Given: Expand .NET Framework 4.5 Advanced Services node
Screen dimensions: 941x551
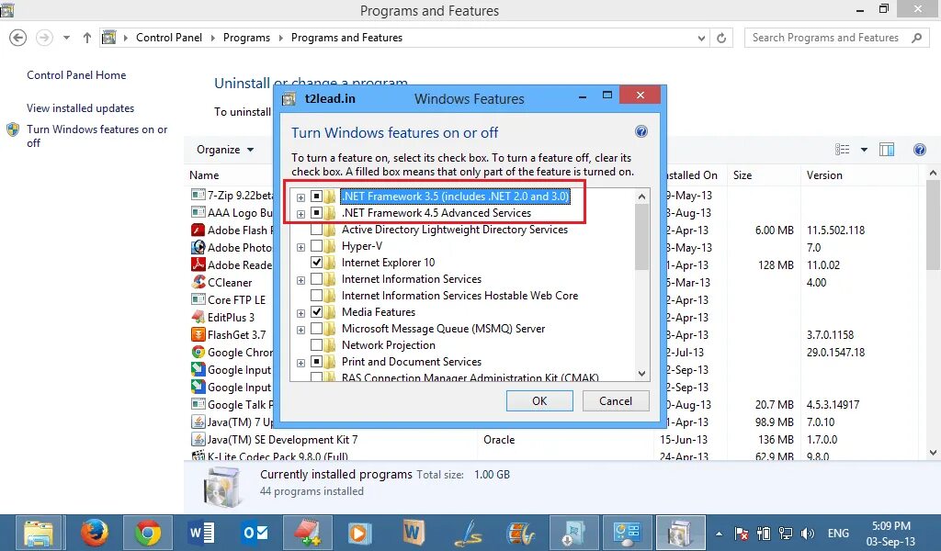Looking at the screenshot, I should 300,213.
